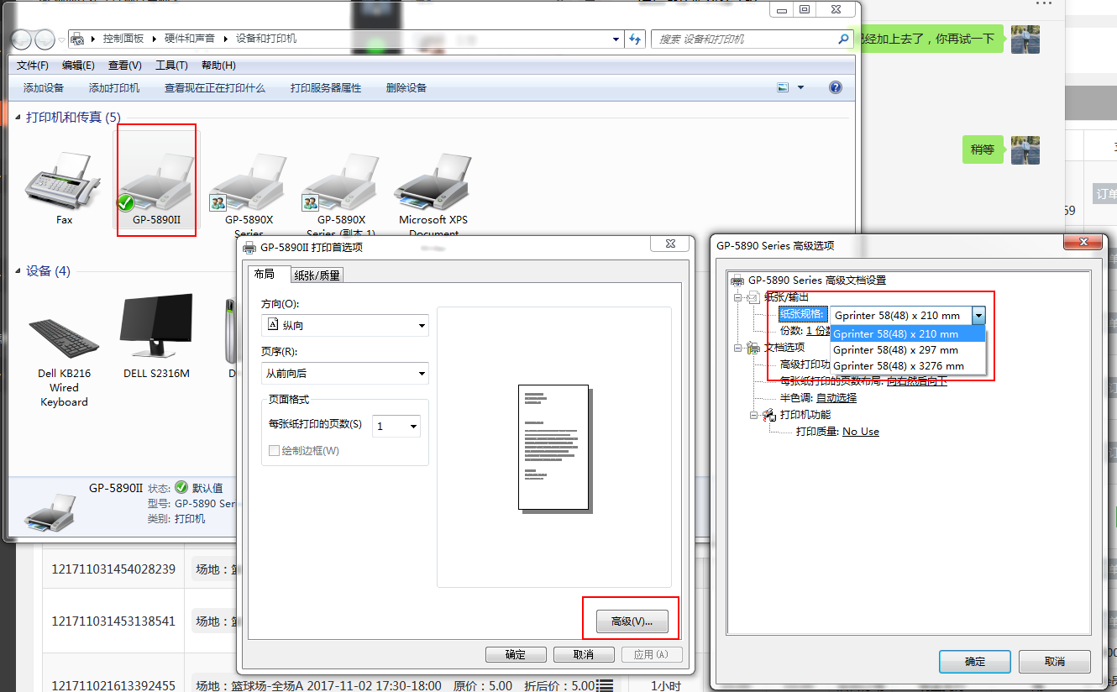Screen dimensions: 1117x692
Task: Collapse the 文档选项 tree node
Action: [x=737, y=348]
